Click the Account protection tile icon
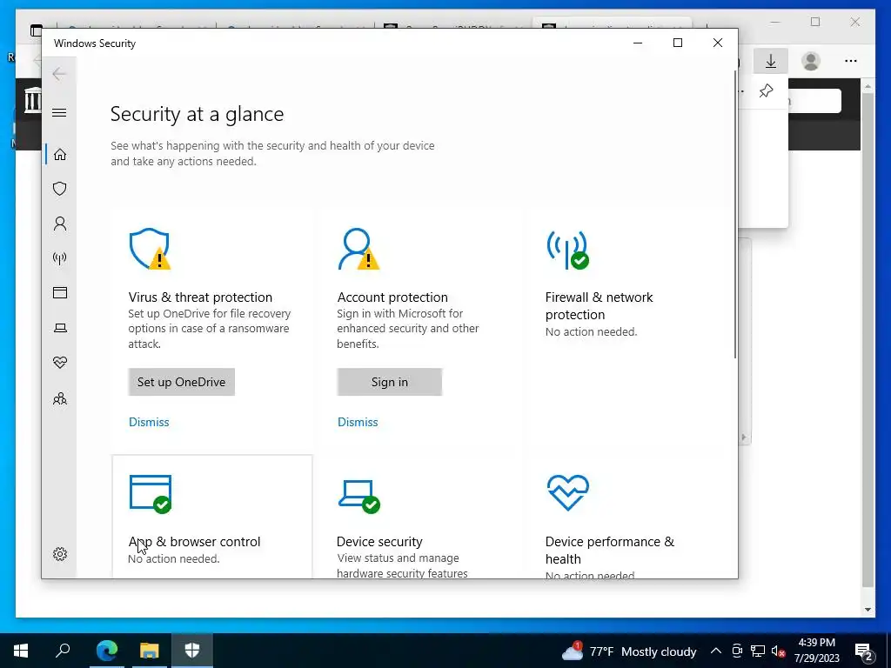891x668 pixels. (x=358, y=249)
